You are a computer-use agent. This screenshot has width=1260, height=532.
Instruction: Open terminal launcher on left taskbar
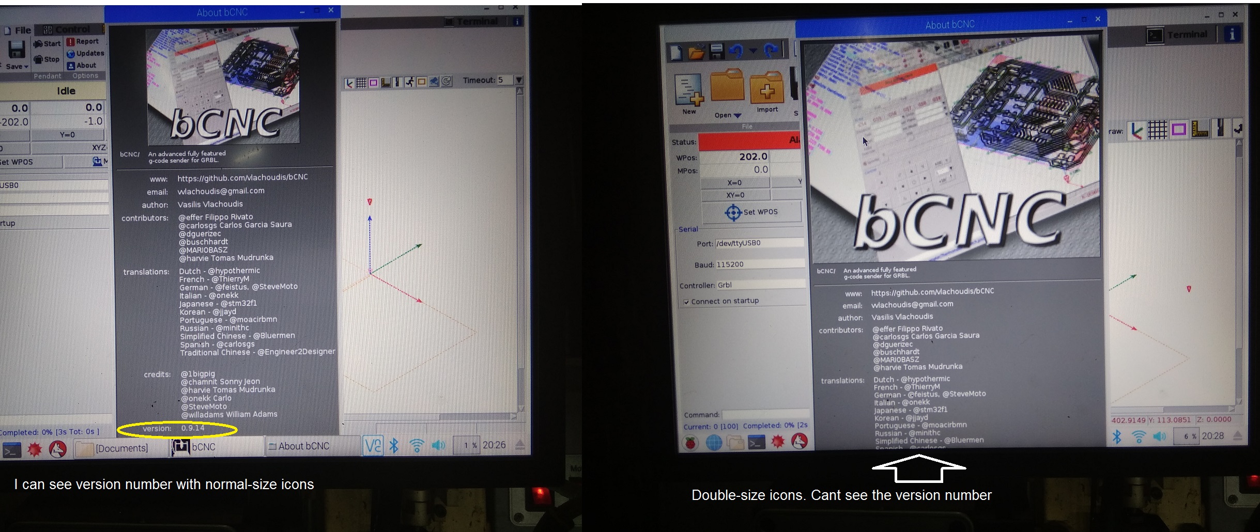11,450
